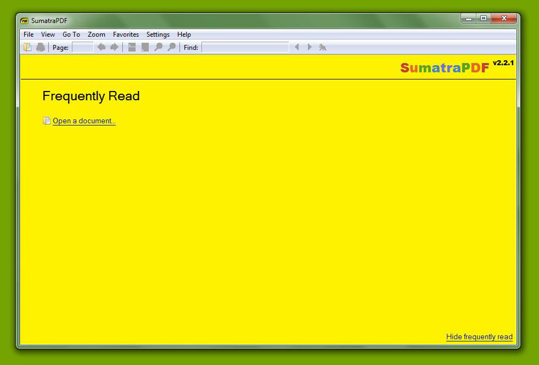This screenshot has height=365, width=539.
Task: Click the Print toolbar icon
Action: point(41,47)
